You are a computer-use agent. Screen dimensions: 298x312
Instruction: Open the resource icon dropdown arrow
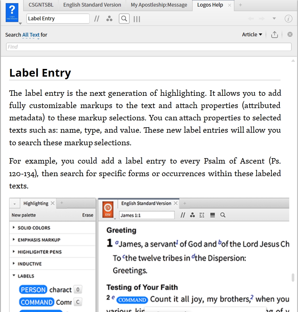pos(20,23)
